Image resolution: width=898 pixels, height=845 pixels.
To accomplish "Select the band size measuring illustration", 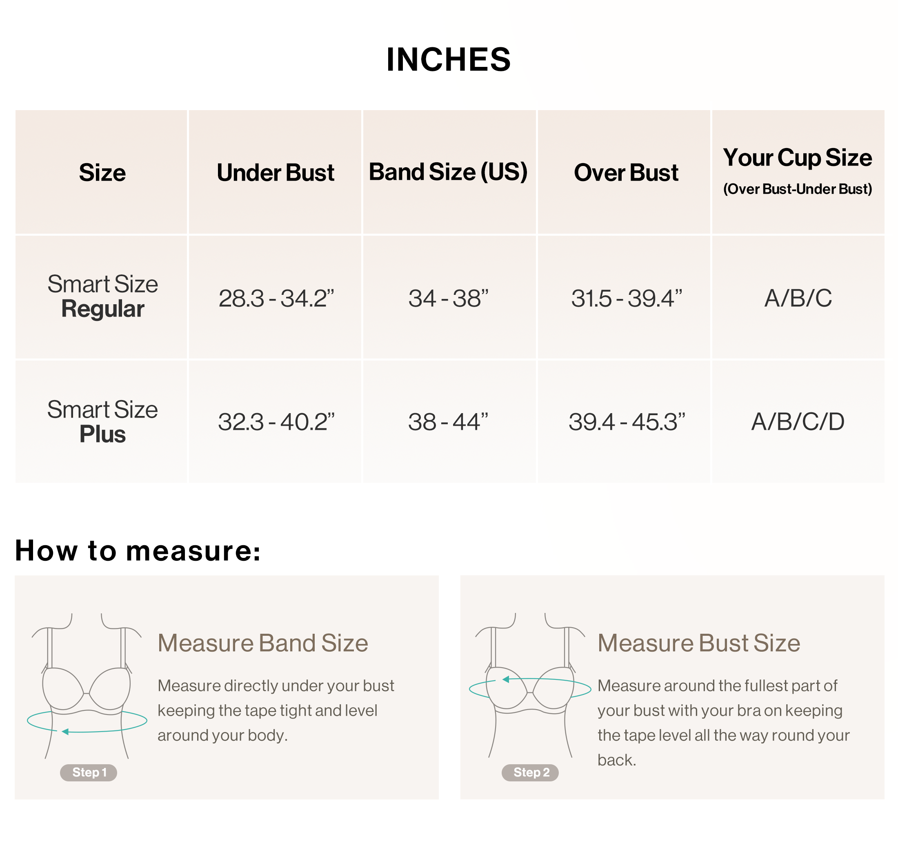I will click(x=87, y=686).
